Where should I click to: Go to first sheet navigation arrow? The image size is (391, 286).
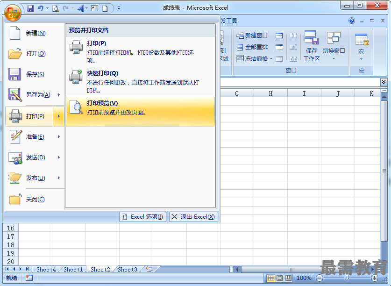click(x=7, y=269)
